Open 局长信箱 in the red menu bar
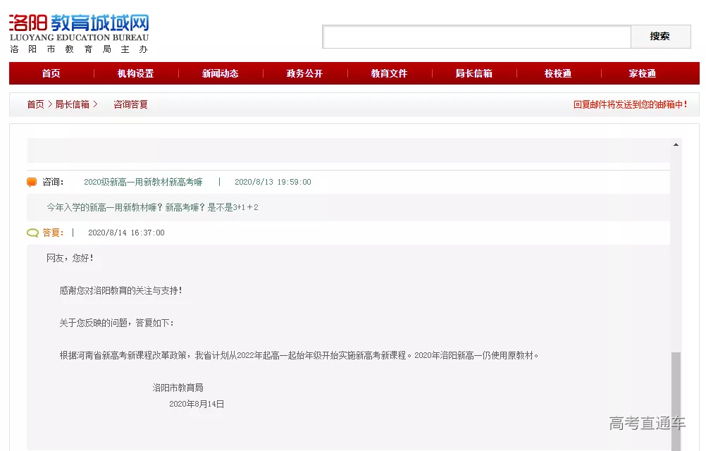The width and height of the screenshot is (706, 451). click(473, 73)
